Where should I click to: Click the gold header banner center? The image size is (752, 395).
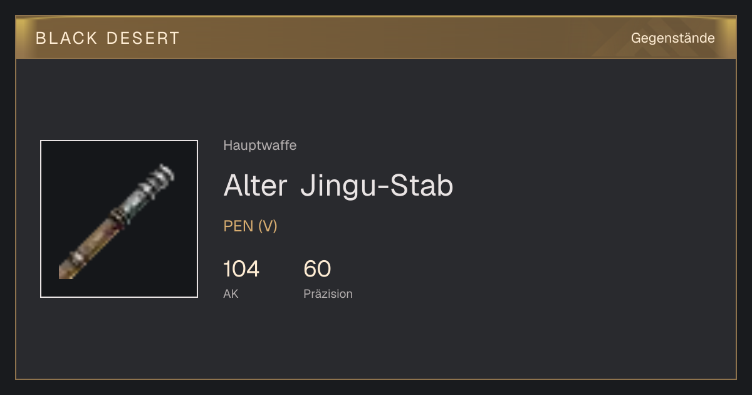[376, 38]
